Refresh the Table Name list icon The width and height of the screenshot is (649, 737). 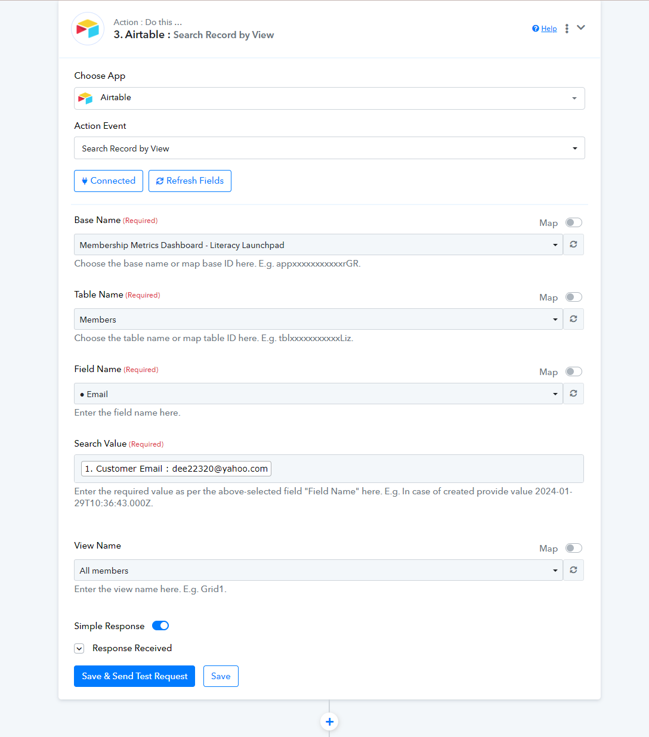[573, 319]
